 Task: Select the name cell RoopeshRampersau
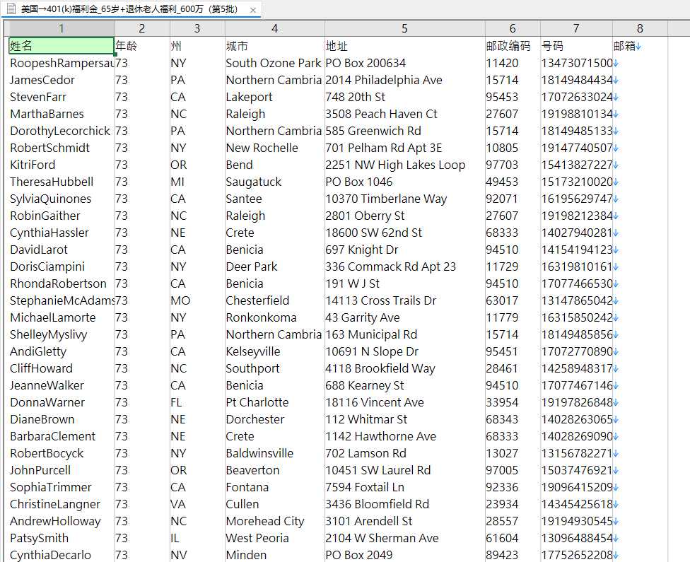tap(62, 63)
